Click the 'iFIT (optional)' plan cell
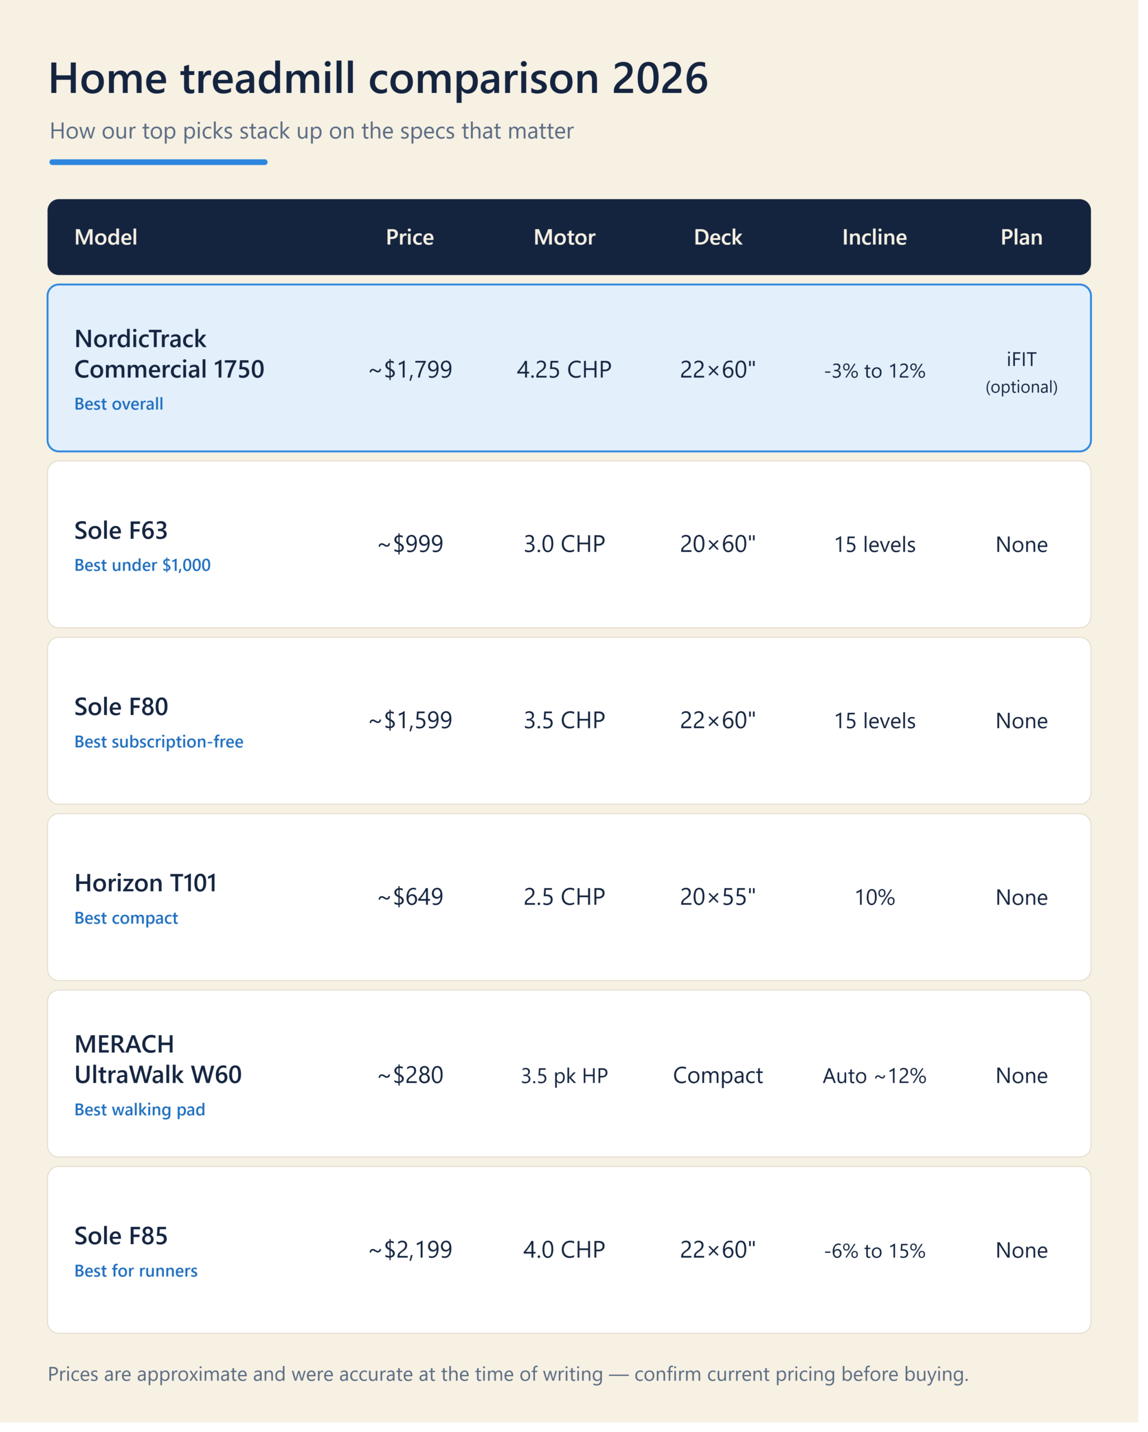This screenshot has height=1432, width=1148. 1030,376
